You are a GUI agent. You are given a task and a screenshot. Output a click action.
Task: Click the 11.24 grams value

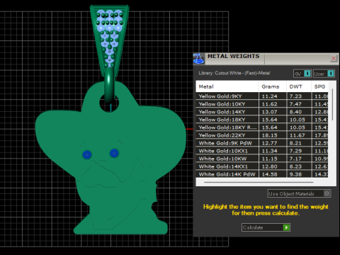269,96
